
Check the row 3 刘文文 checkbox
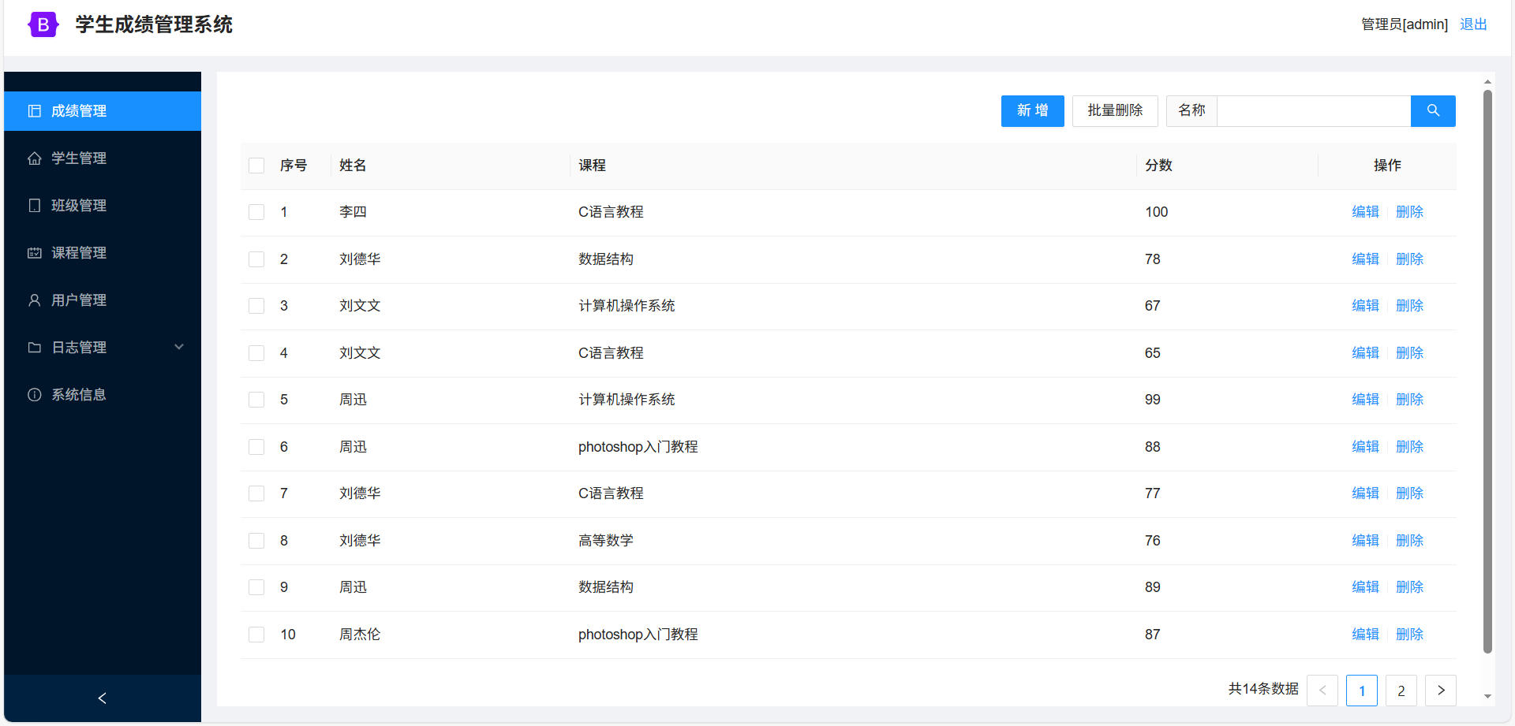tap(256, 306)
